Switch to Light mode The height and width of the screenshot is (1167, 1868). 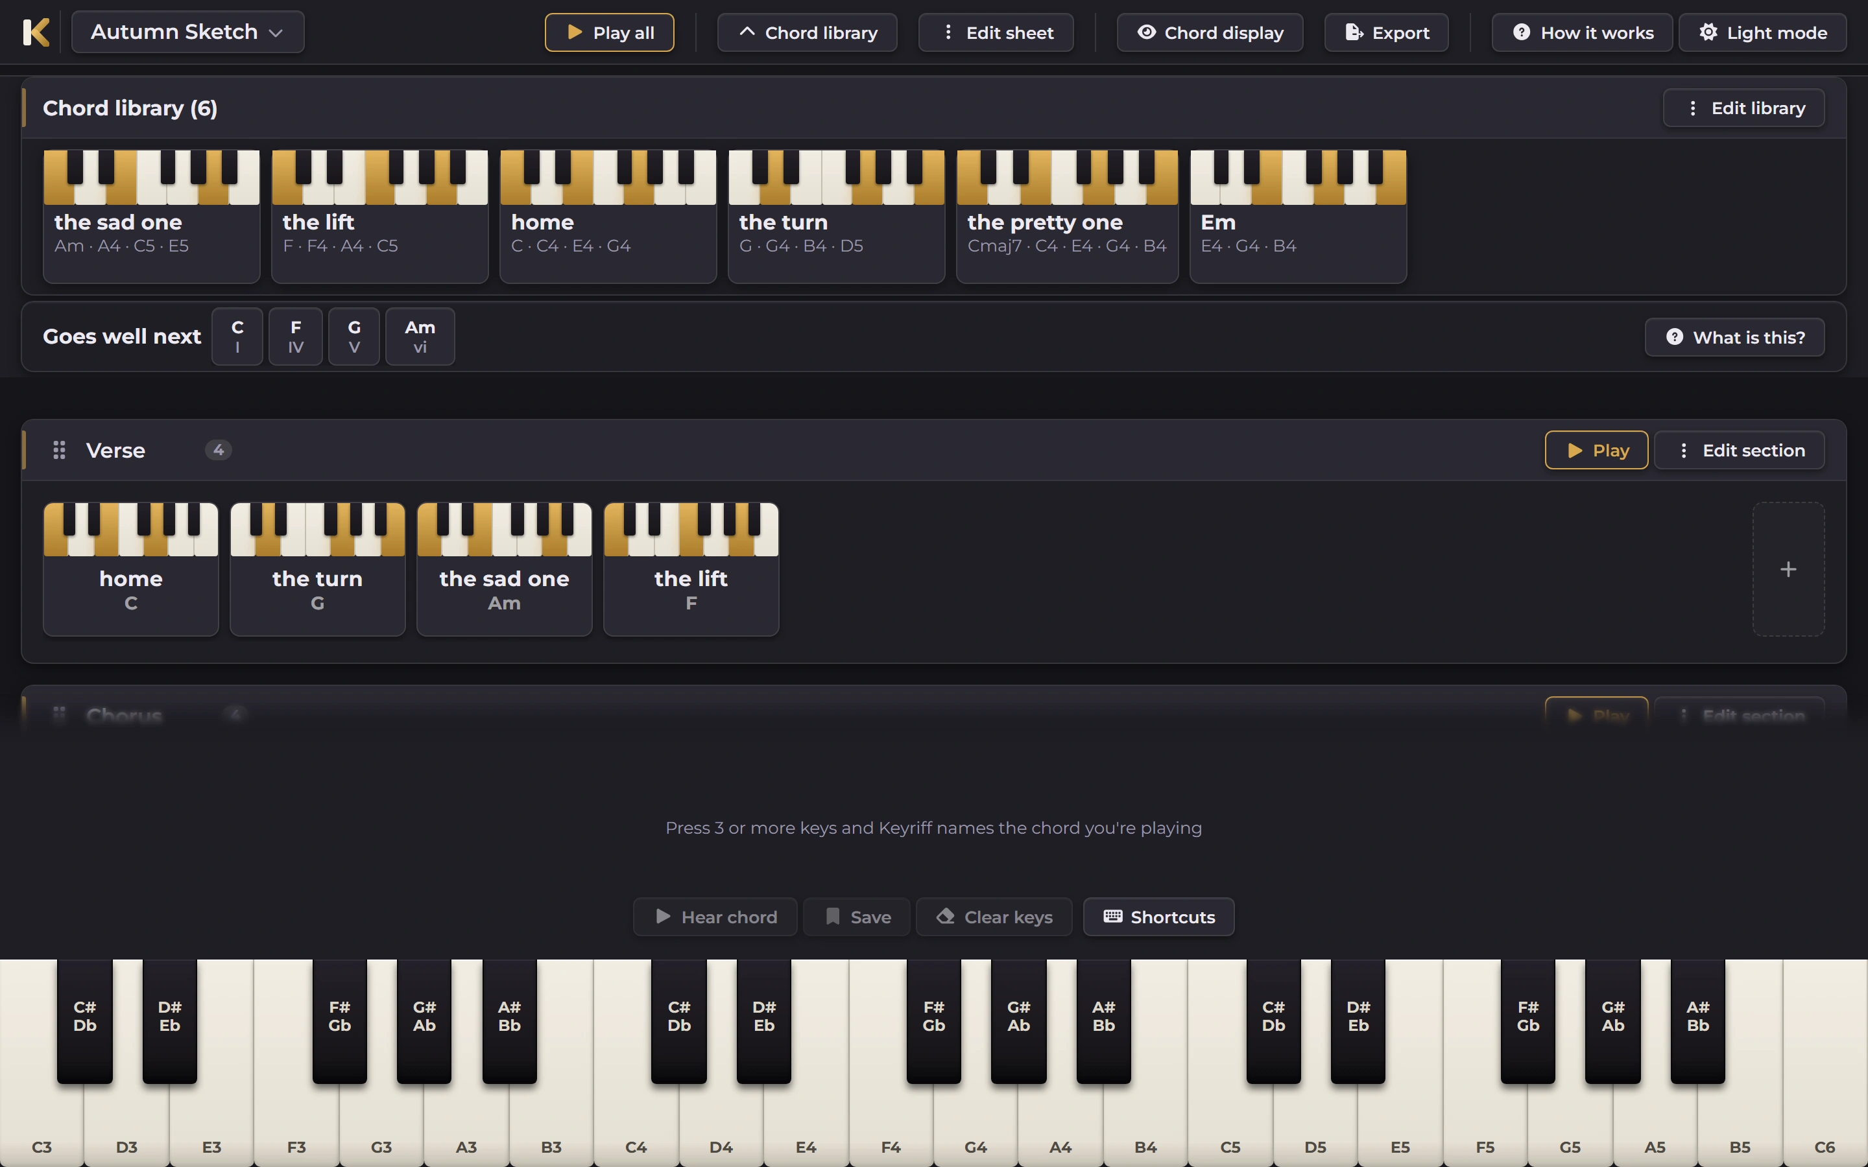pyautogui.click(x=1762, y=32)
